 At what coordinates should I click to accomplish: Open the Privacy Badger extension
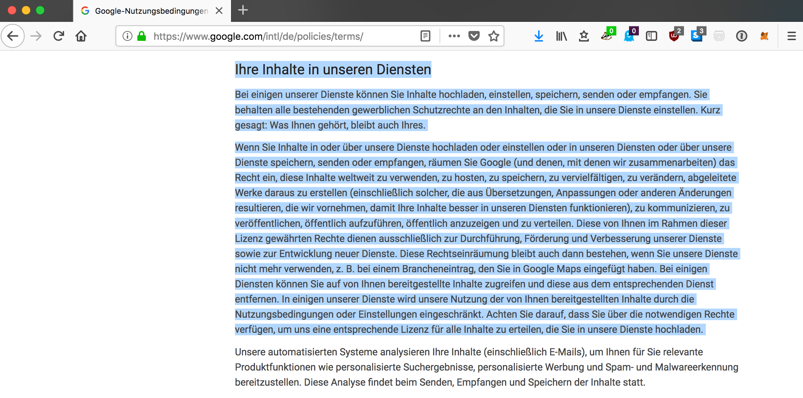coord(607,36)
